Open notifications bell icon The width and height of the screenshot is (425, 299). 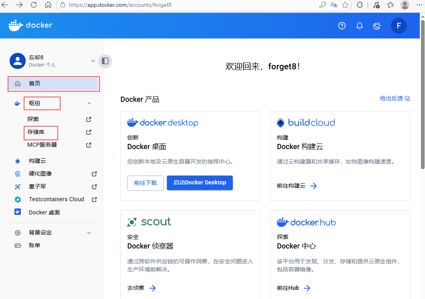coord(360,26)
